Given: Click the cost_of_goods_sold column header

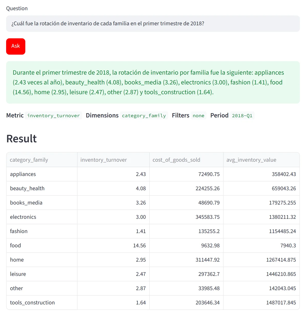Looking at the screenshot, I should [x=186, y=160].
